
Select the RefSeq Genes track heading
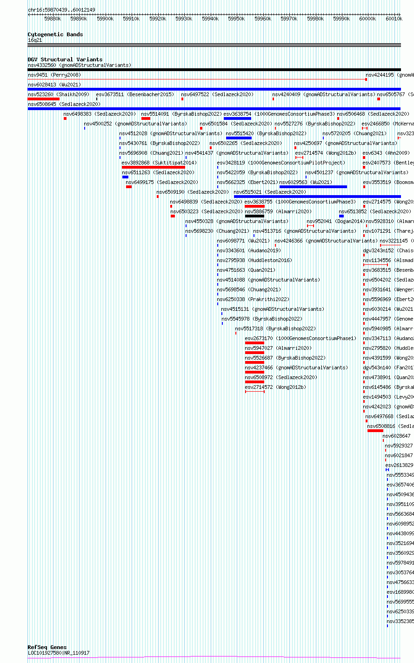coord(47,647)
